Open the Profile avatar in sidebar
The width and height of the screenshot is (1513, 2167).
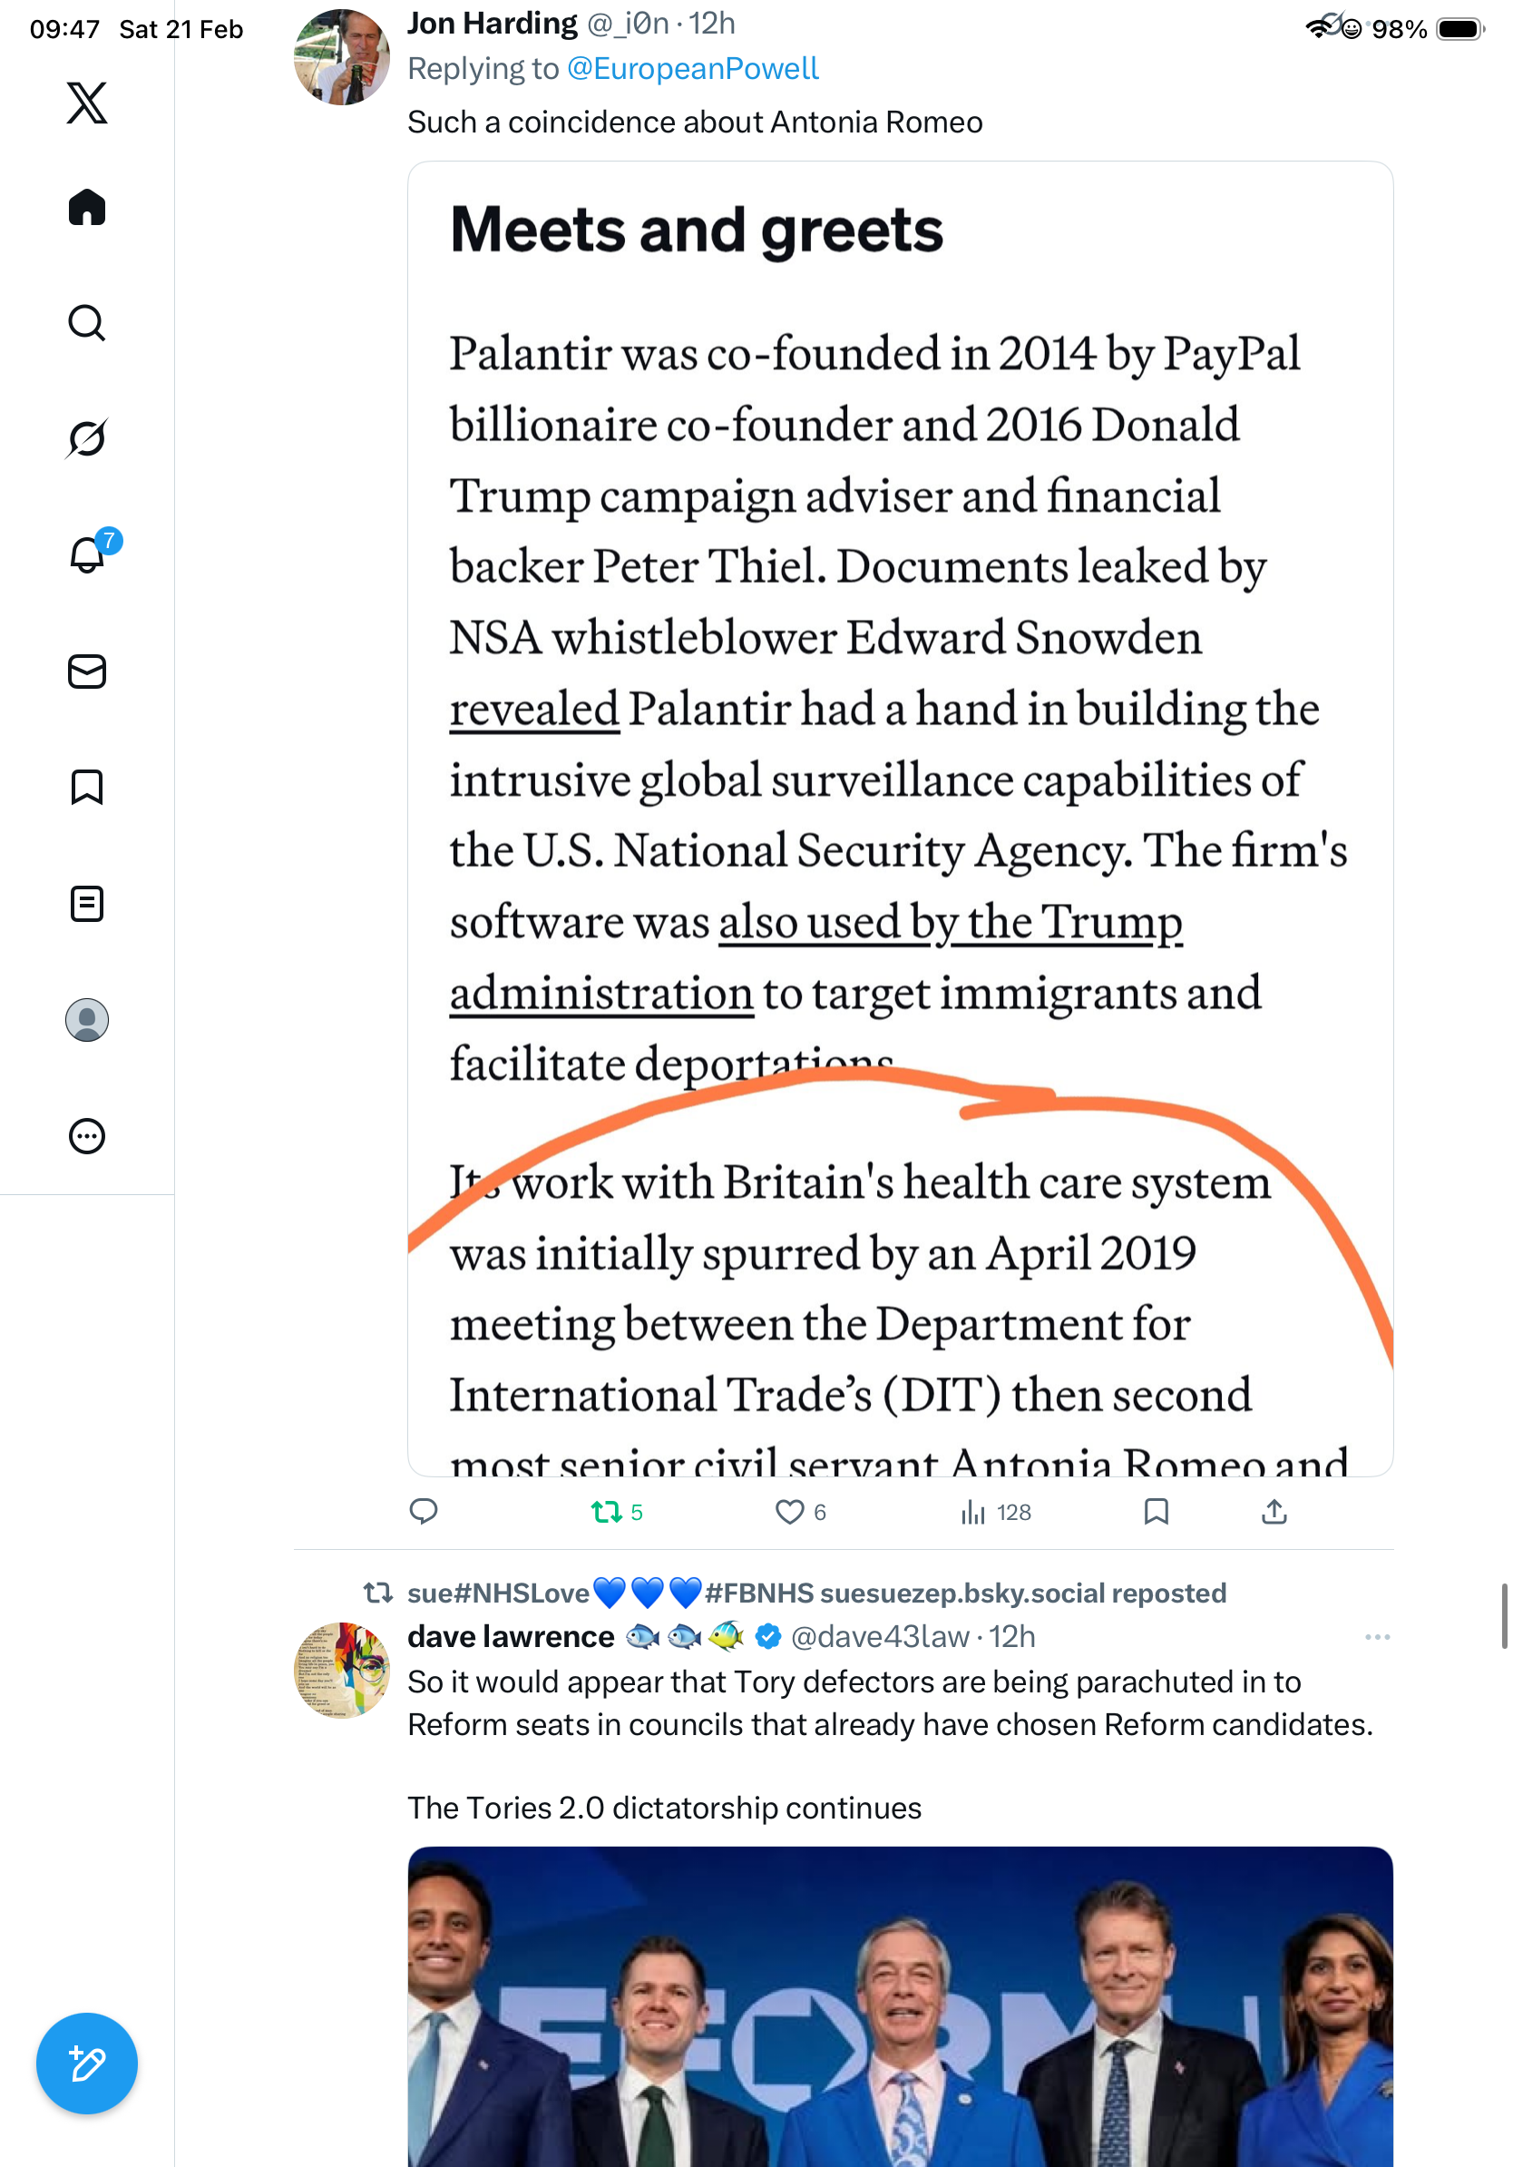pos(87,1020)
